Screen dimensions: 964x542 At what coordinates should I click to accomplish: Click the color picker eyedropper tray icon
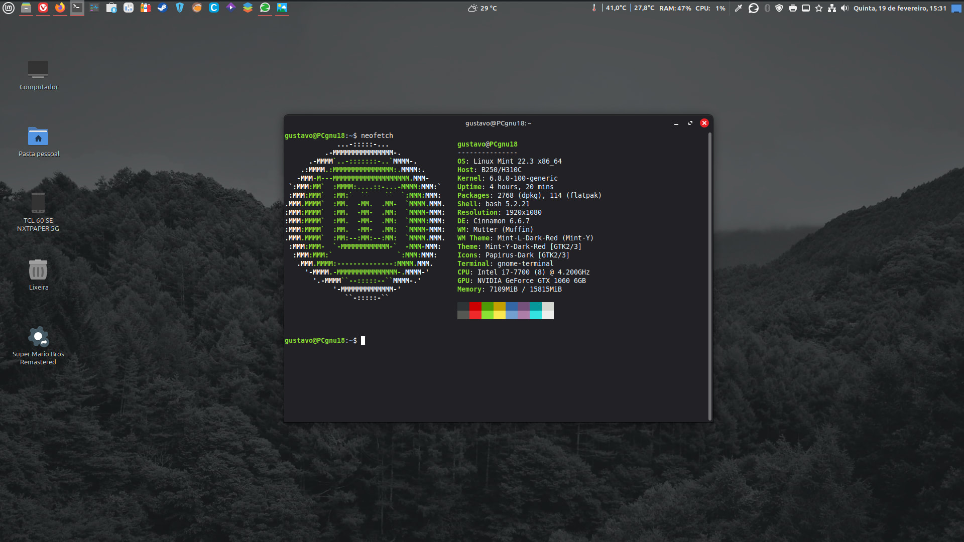[738, 8]
